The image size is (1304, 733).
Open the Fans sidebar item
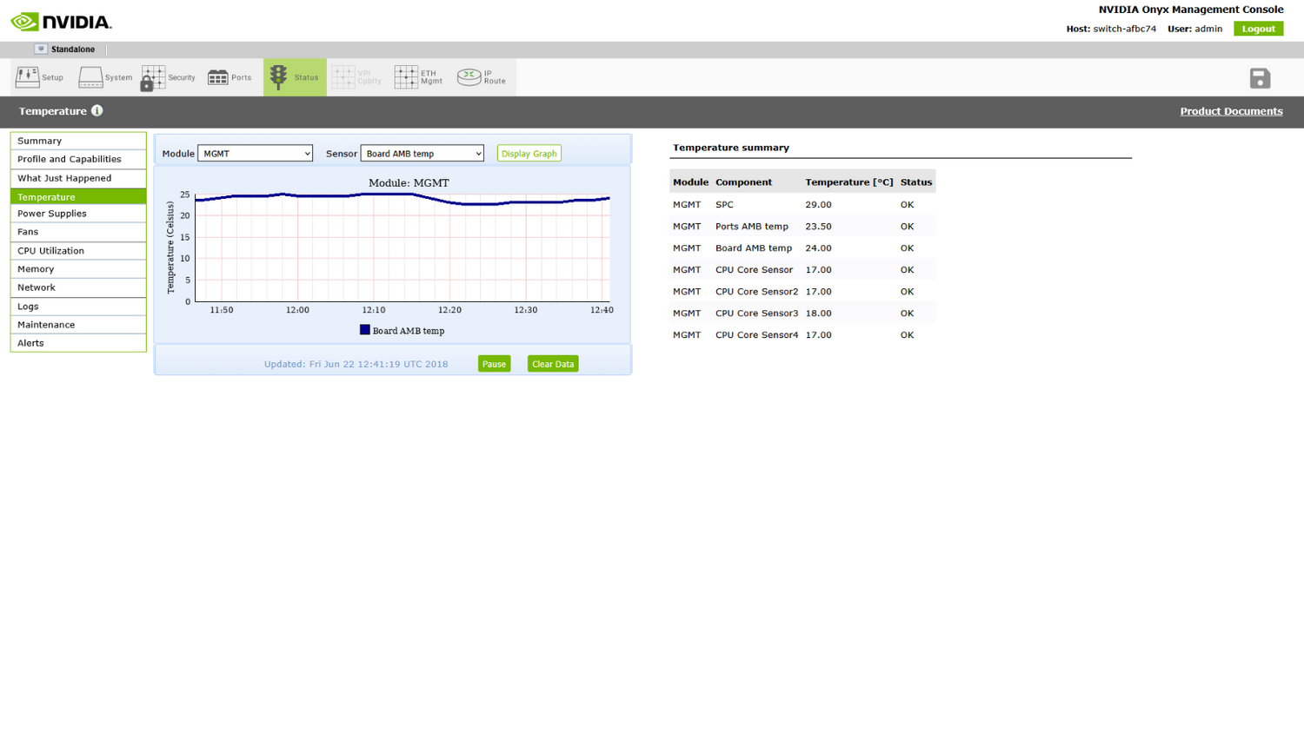point(78,232)
